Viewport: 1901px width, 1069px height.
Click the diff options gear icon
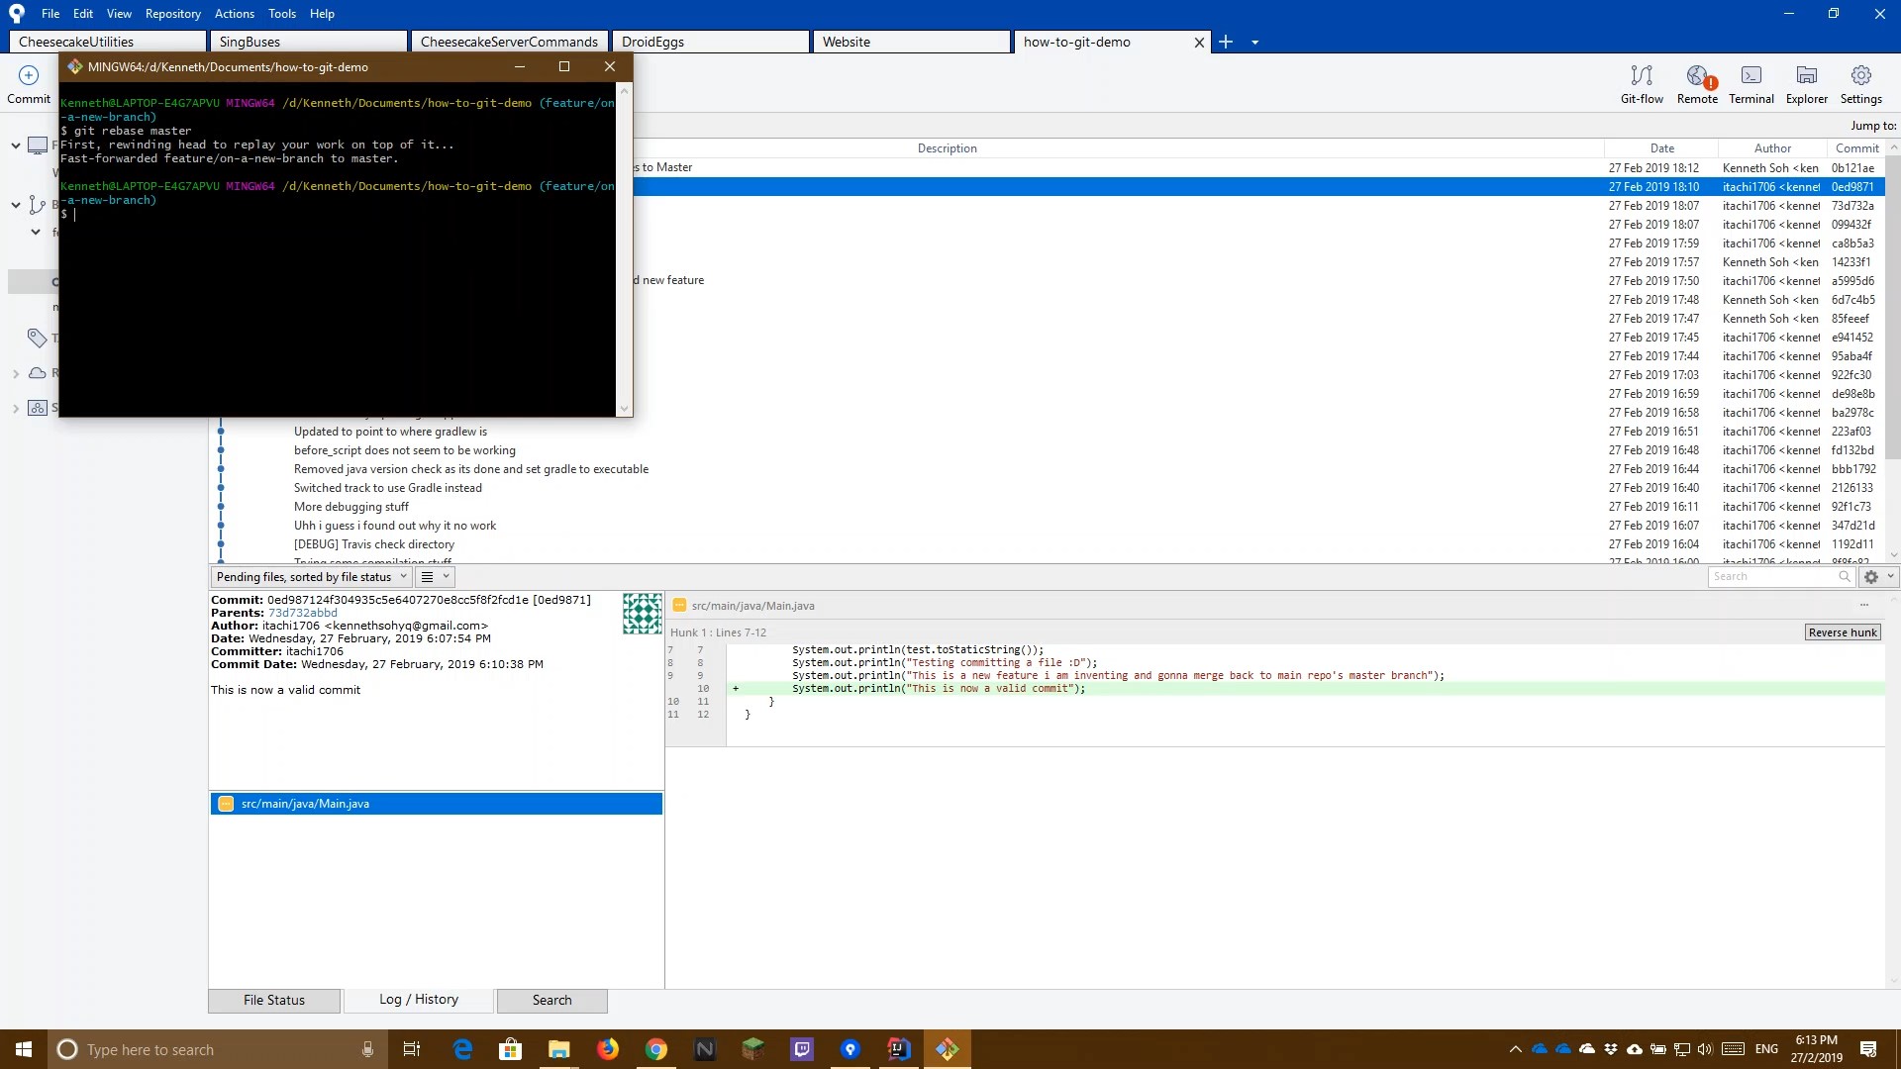(x=1871, y=577)
